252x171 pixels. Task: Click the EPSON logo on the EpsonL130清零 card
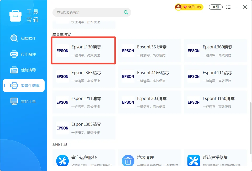coord(62,51)
